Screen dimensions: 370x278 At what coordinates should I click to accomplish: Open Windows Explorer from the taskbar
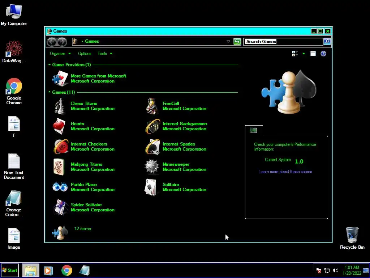tap(31, 270)
